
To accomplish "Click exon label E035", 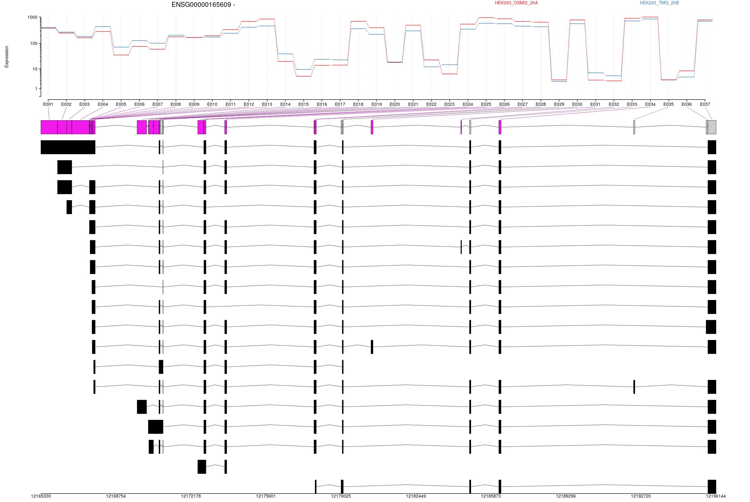I will tap(668, 105).
